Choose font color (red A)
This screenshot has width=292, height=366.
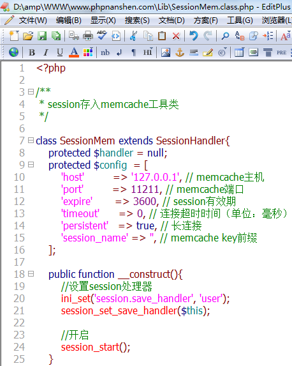pos(74,52)
